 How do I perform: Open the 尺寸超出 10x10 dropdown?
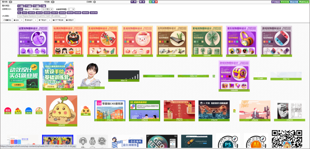47,9
